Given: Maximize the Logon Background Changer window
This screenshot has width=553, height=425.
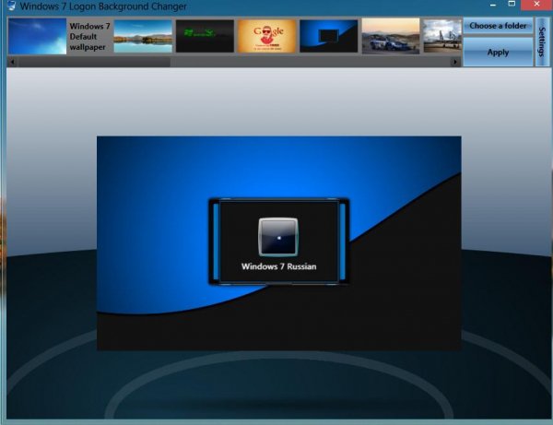Looking at the screenshot, I should pyautogui.click(x=512, y=4).
